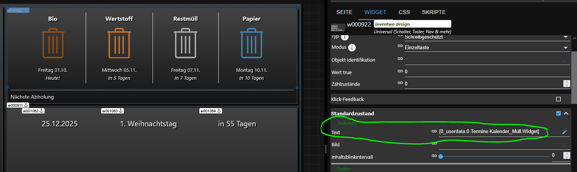Click the "in 55 Tagen" text
Screen dimensions: 577x172
pos(237,124)
